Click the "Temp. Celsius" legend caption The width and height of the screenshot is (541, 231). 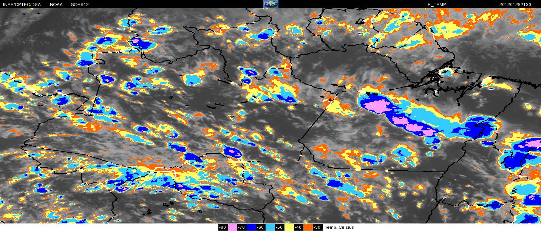click(x=339, y=227)
